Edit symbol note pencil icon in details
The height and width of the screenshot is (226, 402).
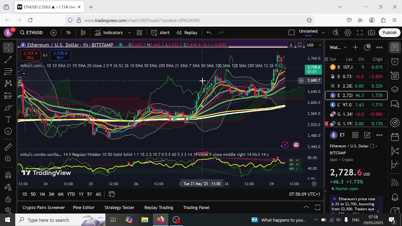[367, 135]
